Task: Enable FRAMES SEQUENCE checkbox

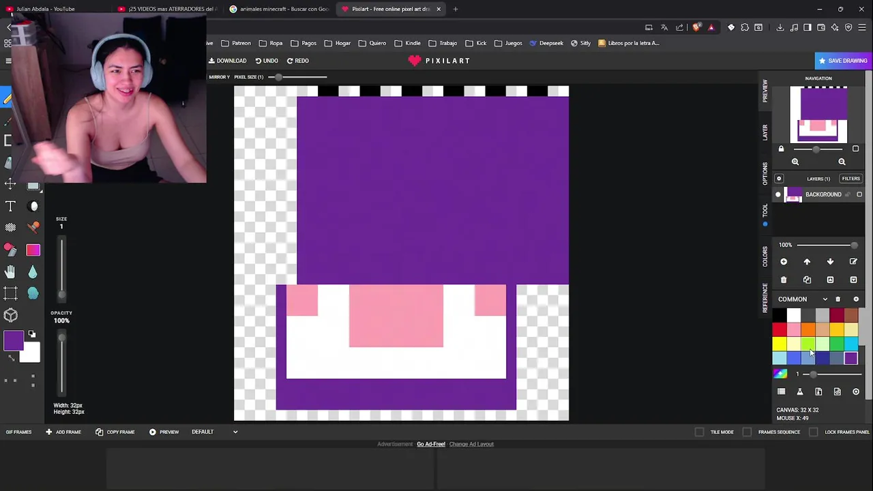Action: [747, 432]
